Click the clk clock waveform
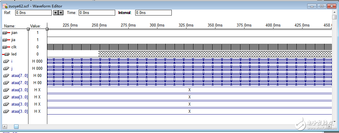This screenshot has width=339, height=133. coord(189,47)
